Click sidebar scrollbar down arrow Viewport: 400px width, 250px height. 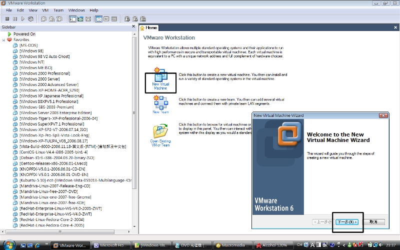(134, 226)
